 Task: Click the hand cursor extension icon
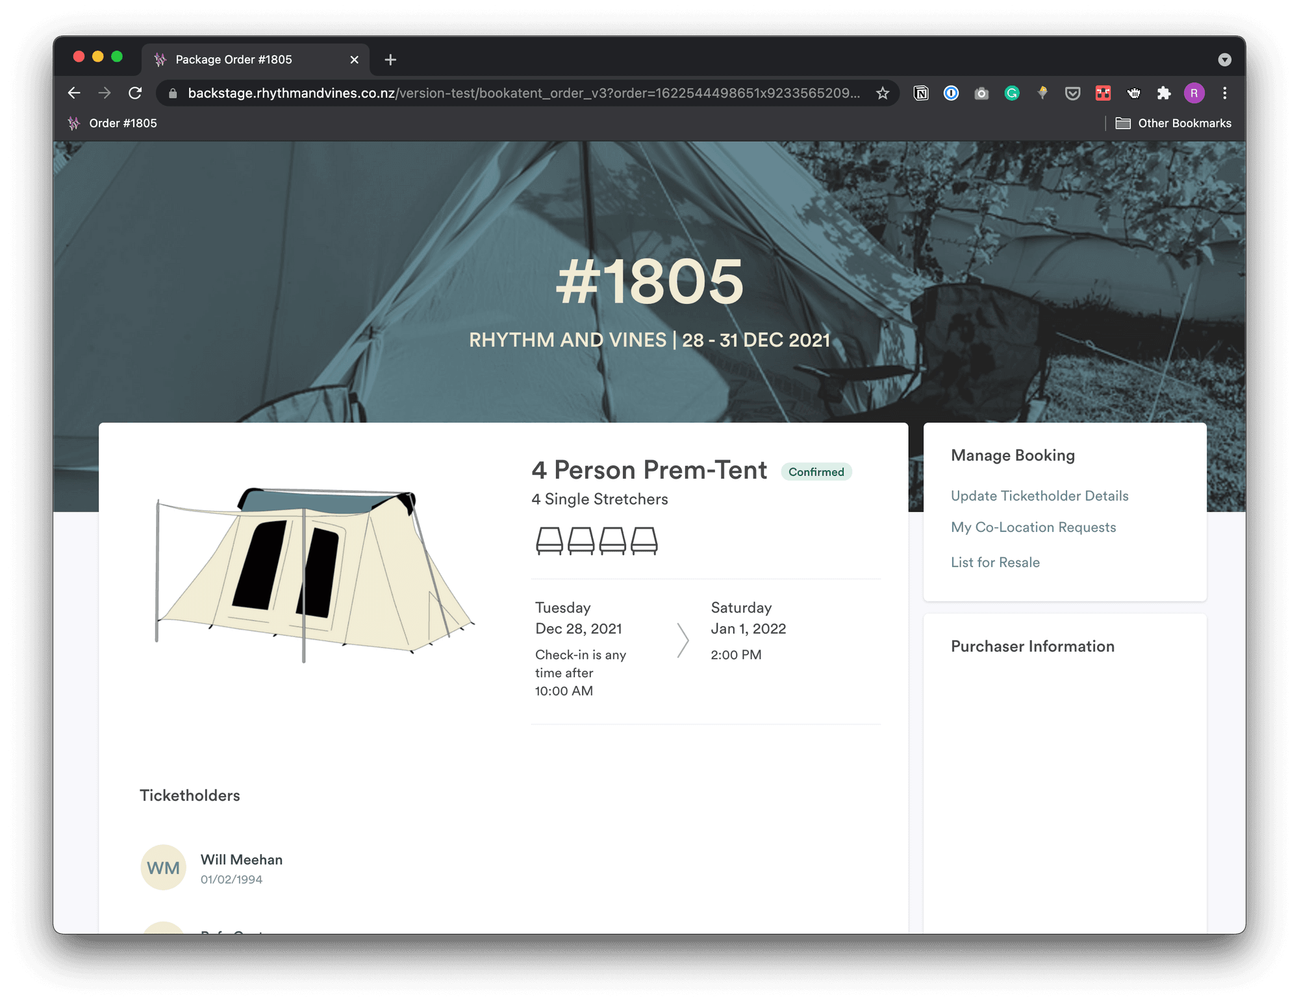1133,94
